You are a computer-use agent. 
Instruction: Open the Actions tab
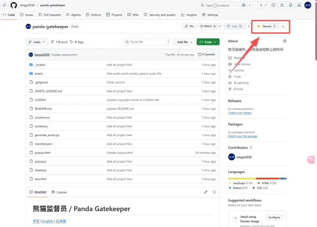(93, 15)
